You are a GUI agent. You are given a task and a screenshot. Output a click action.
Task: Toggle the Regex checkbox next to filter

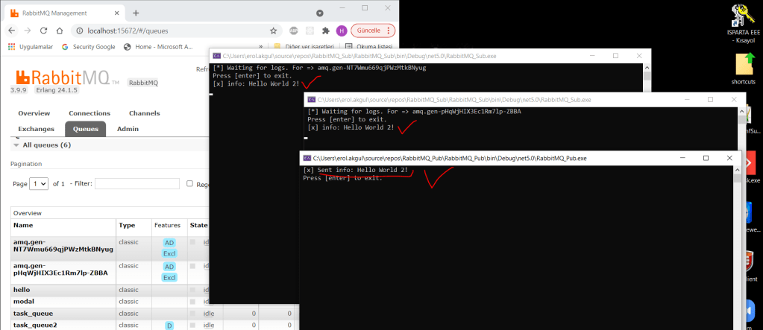coord(190,183)
